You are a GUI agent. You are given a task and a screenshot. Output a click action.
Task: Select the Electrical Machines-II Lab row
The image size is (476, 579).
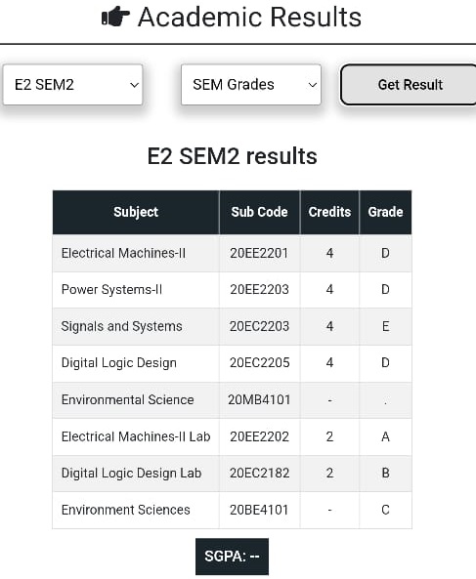(x=232, y=436)
